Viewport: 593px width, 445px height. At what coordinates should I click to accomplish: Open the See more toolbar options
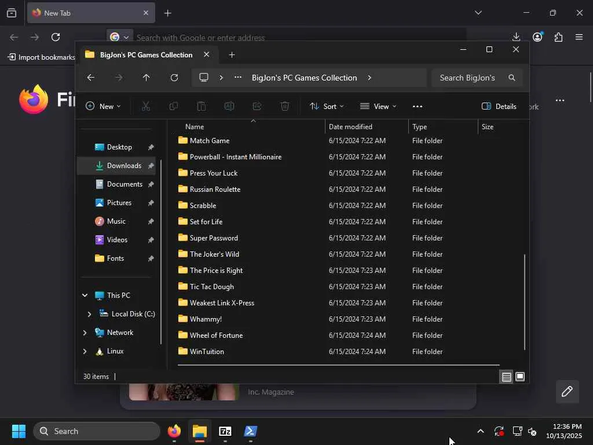[x=418, y=107]
